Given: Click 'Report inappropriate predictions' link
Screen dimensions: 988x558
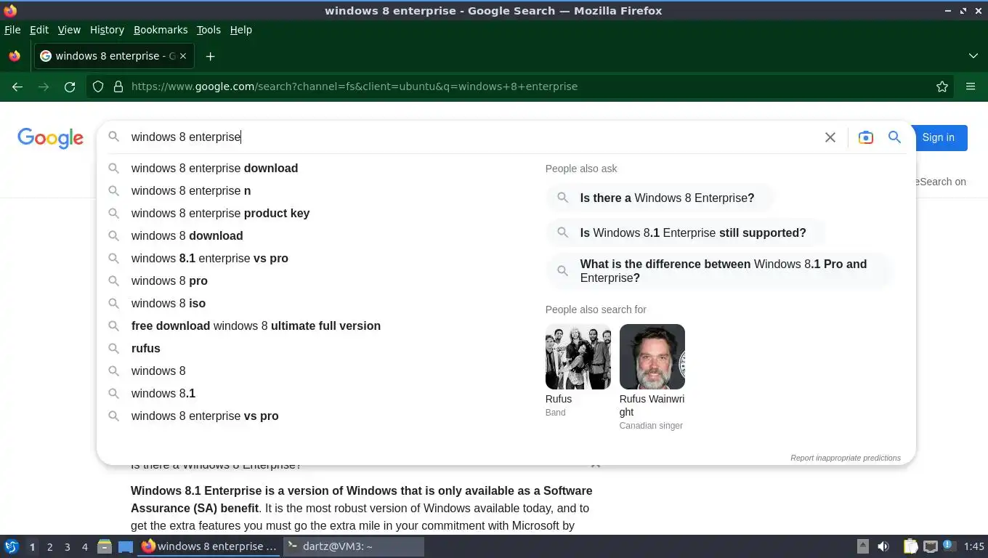Looking at the screenshot, I should click(x=846, y=458).
